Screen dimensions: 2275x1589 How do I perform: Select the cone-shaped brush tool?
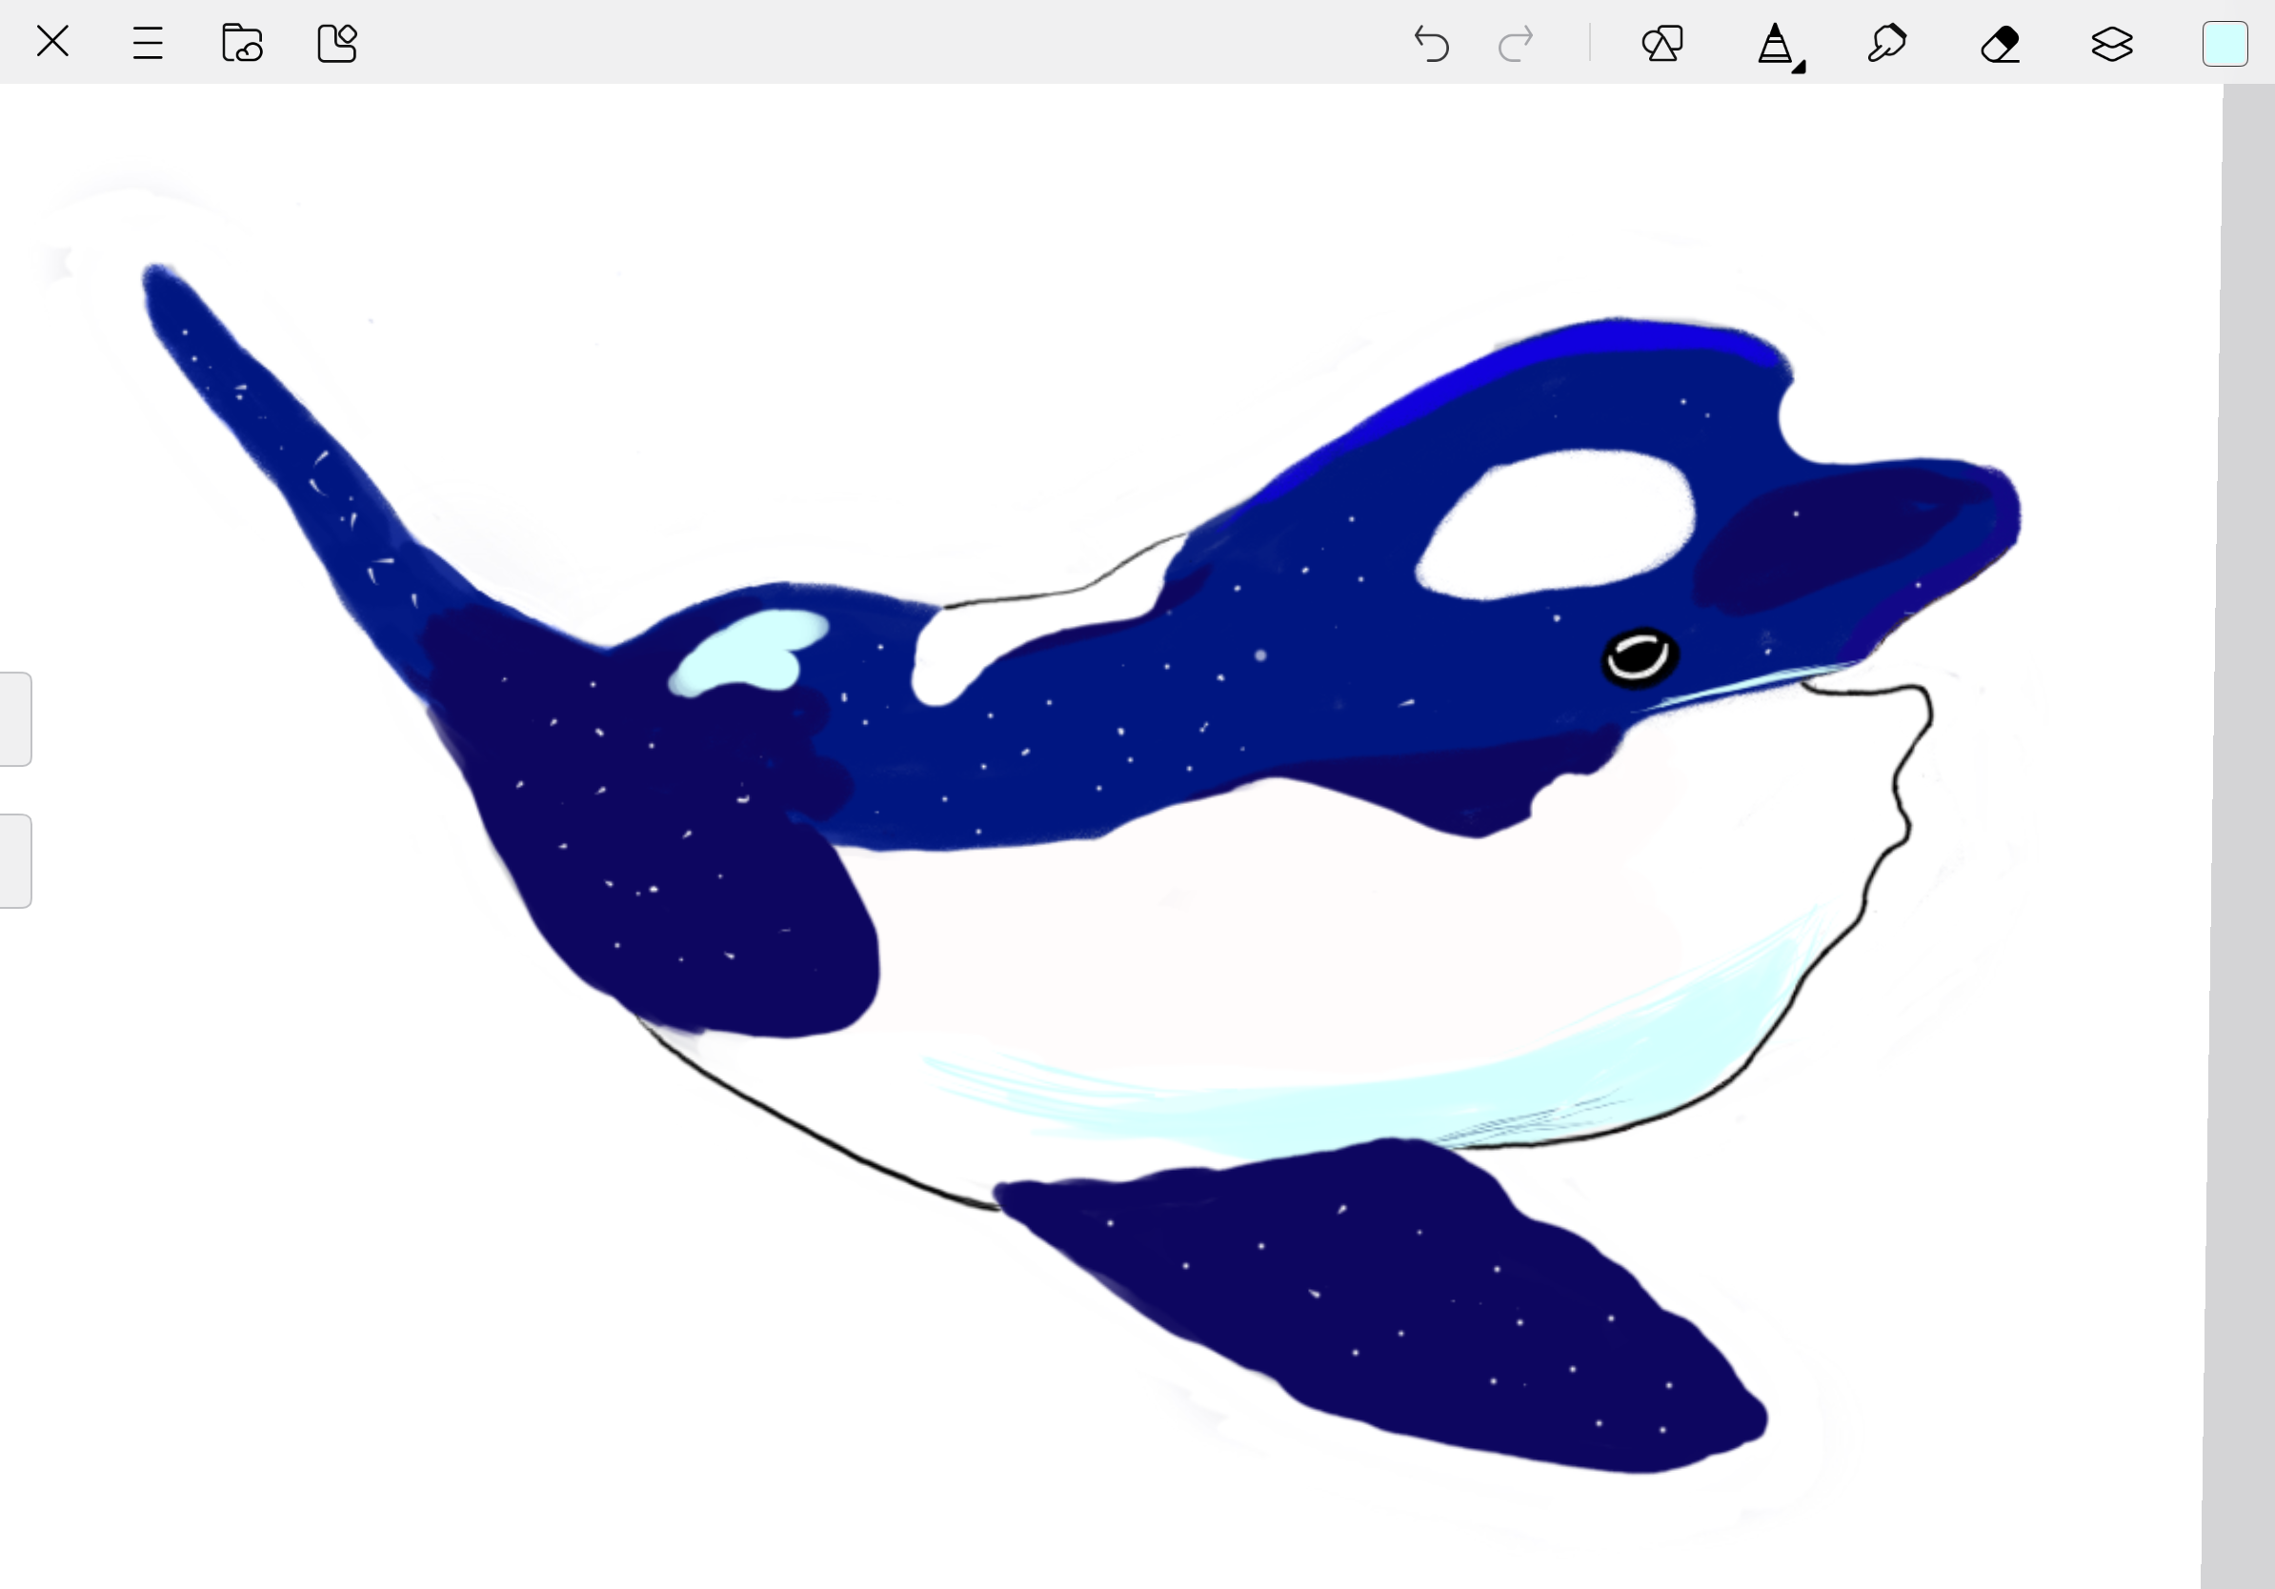(x=1774, y=44)
